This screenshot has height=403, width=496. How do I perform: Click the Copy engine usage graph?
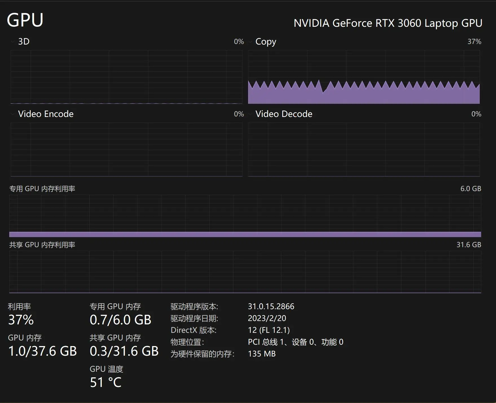click(x=364, y=77)
